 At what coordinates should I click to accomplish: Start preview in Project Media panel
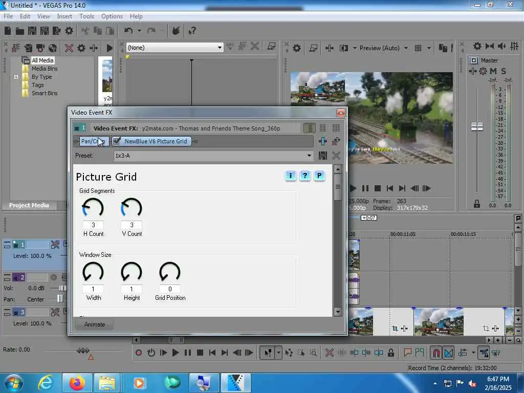(110, 48)
